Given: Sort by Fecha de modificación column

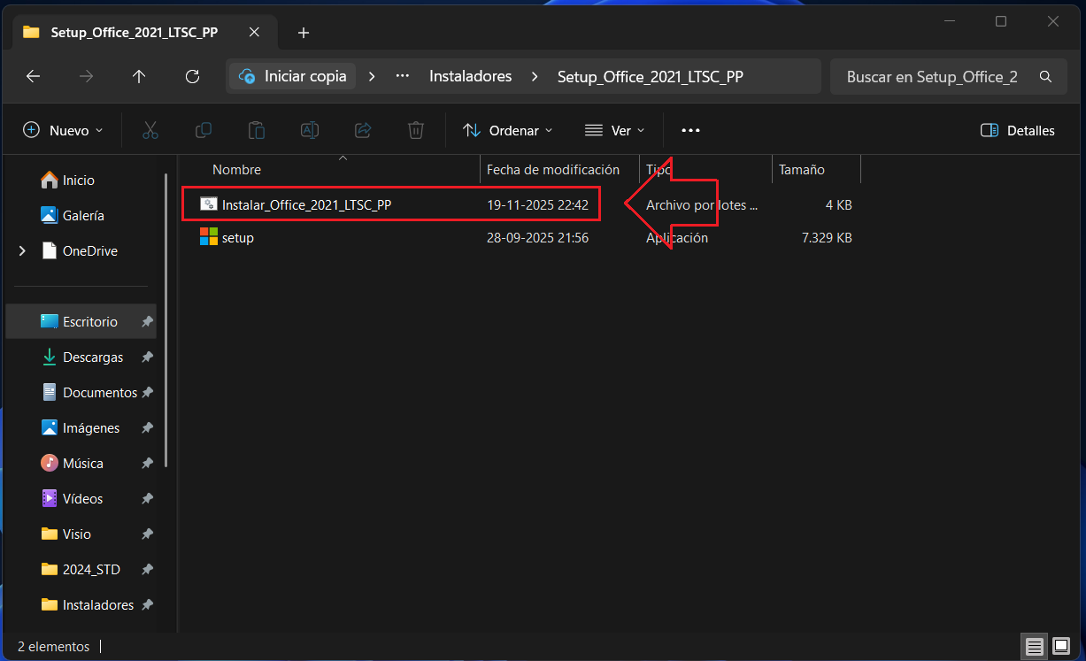Looking at the screenshot, I should point(553,169).
